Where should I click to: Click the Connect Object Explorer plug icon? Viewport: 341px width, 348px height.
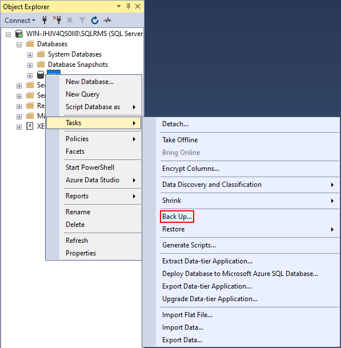coord(45,20)
